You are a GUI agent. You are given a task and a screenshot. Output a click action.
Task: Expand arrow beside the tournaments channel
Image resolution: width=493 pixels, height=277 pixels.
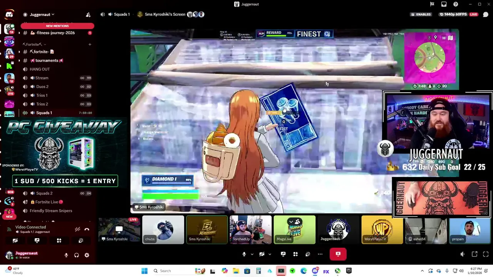[x=19, y=60]
